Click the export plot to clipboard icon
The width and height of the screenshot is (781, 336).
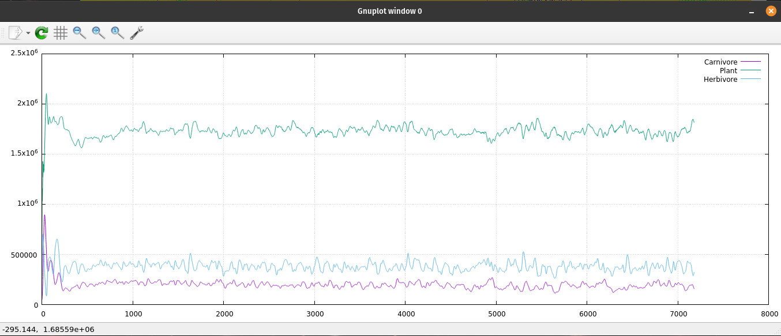click(15, 33)
